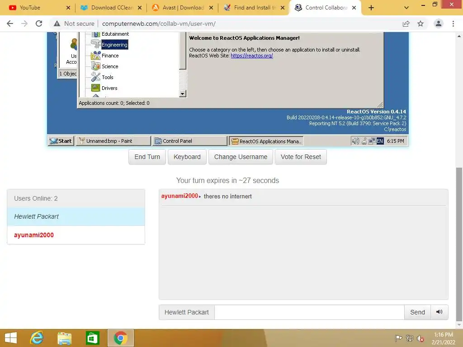Close the YouTube tab

point(68,8)
